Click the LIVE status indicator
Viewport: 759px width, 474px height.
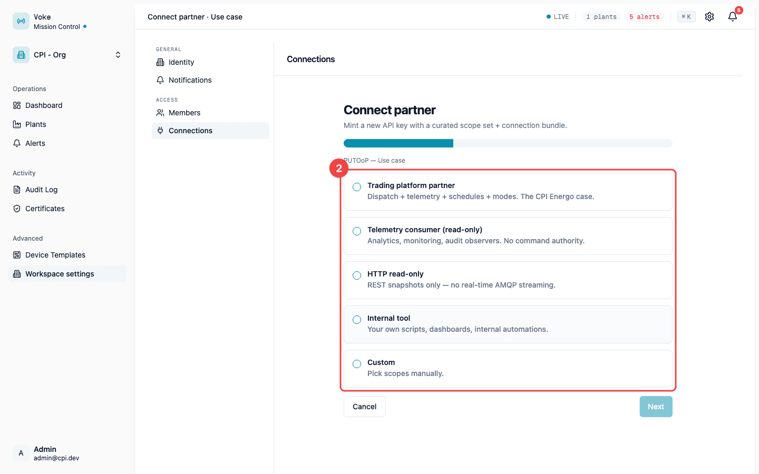[558, 17]
